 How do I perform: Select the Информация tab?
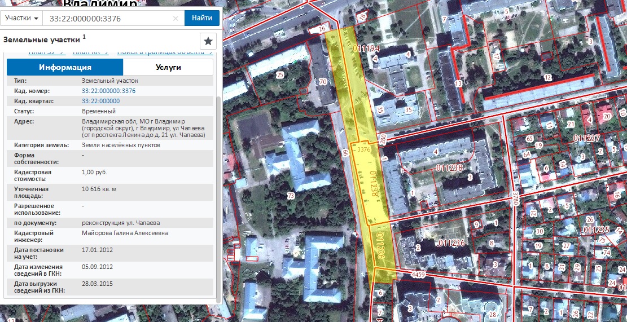coord(65,67)
